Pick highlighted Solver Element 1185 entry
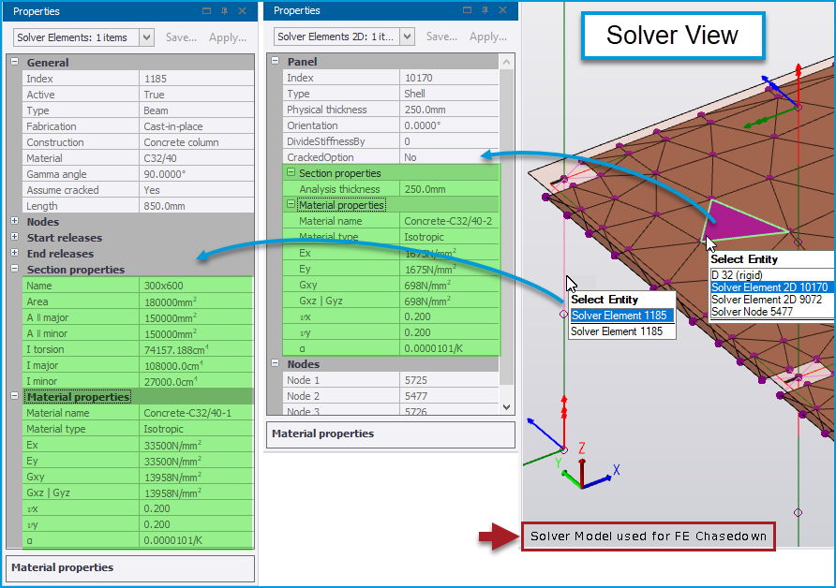Viewport: 836px width, 588px height. (621, 316)
